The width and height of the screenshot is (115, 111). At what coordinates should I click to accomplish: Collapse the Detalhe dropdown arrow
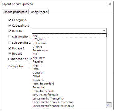(x=104, y=31)
